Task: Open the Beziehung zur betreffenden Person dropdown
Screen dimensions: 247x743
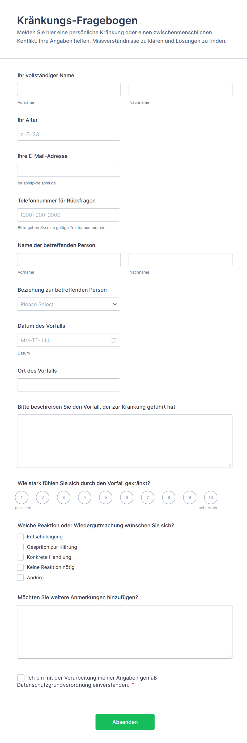Action: (x=68, y=304)
